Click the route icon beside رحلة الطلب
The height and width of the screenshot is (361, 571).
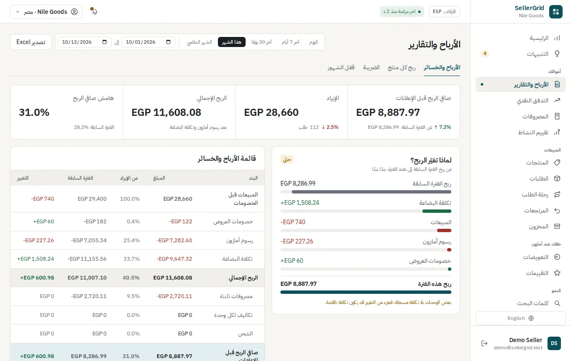click(x=557, y=194)
